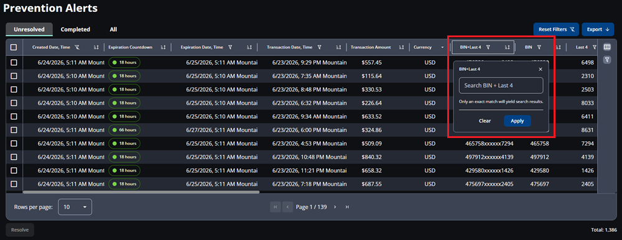Go to the next page

(x=335, y=206)
